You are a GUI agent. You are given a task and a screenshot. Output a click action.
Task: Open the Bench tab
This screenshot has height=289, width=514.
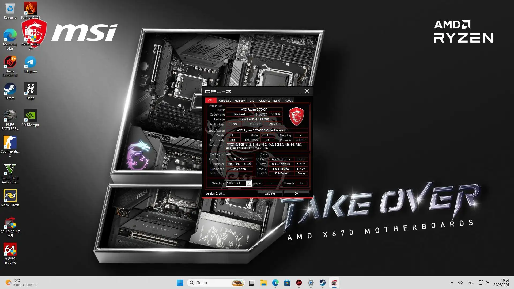click(x=277, y=100)
